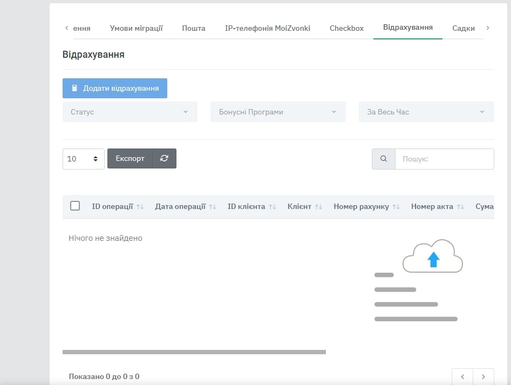Go to previous page of results

[x=462, y=376]
